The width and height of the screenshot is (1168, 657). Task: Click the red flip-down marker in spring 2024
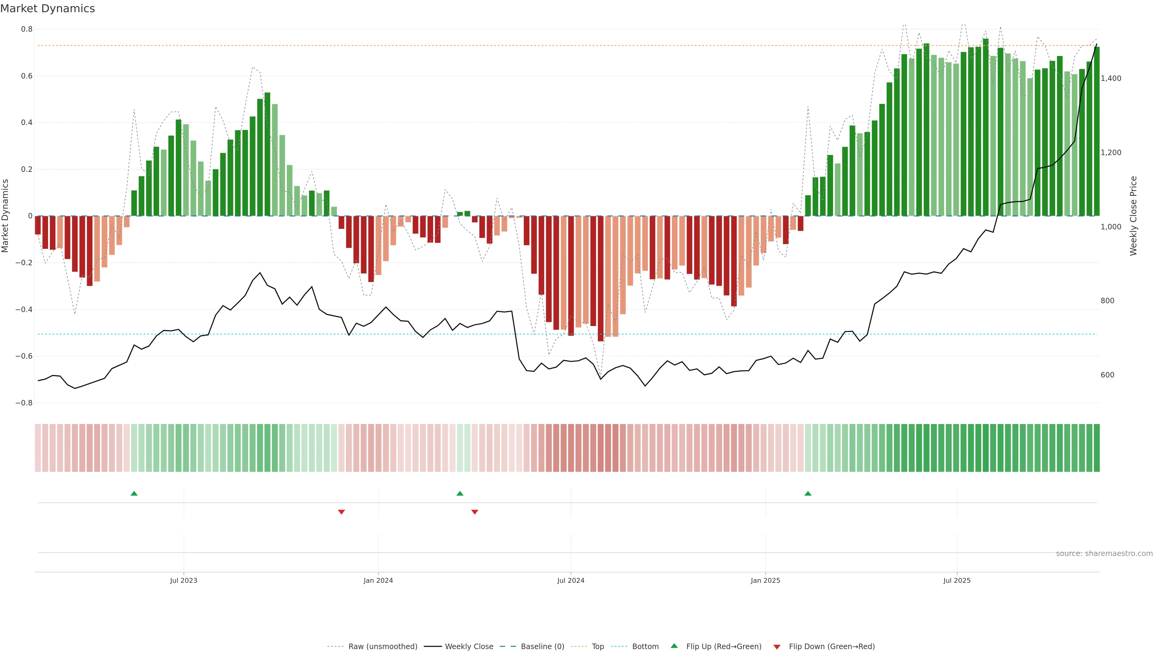tap(475, 512)
